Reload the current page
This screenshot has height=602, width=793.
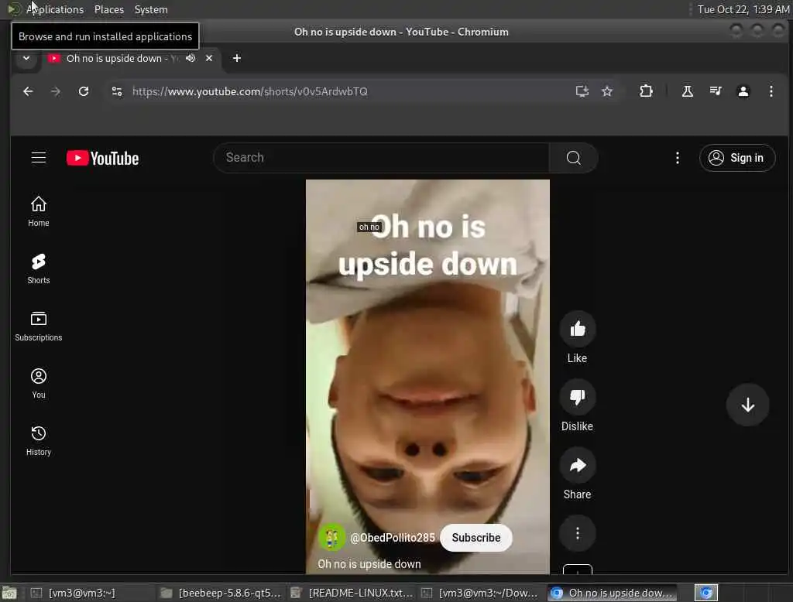pyautogui.click(x=84, y=91)
